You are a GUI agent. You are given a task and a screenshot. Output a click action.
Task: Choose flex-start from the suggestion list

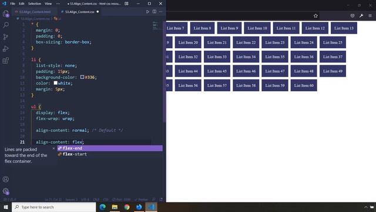coord(110,154)
